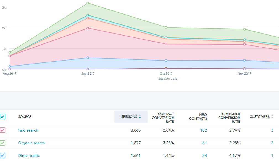Click the 3,865 sessions value
Image resolution: width=279 pixels, height=161 pixels.
[x=136, y=130]
